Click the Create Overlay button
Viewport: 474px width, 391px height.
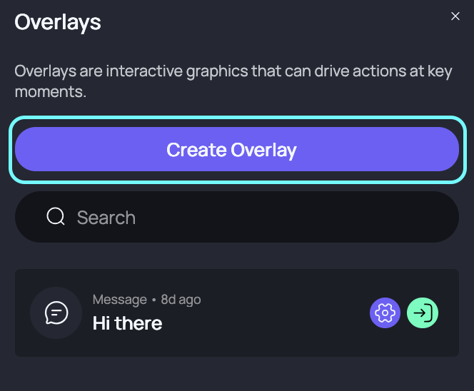tap(237, 149)
